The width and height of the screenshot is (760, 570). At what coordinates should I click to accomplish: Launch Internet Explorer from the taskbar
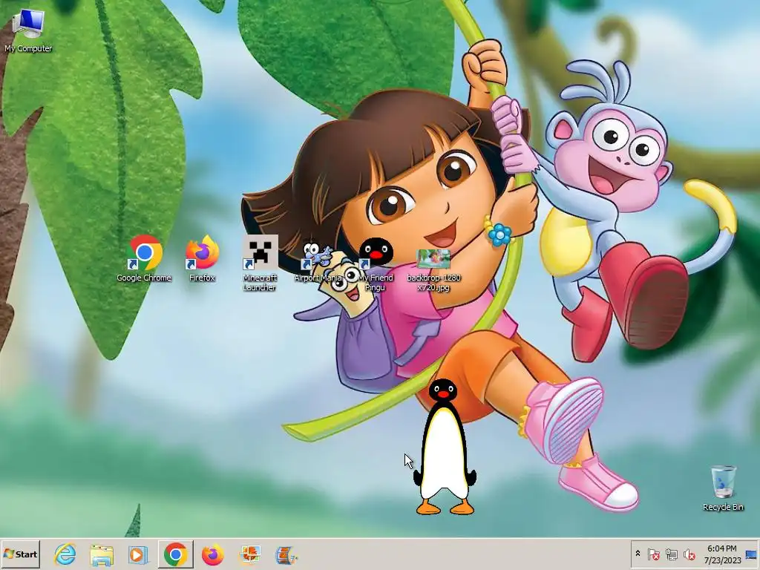tap(65, 554)
